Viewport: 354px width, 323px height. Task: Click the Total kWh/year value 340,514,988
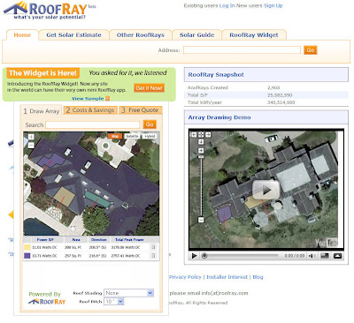tap(281, 102)
